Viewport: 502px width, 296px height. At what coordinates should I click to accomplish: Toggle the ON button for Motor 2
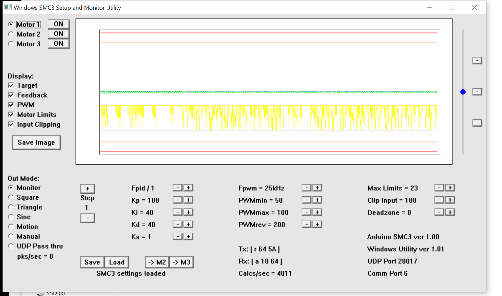pyautogui.click(x=59, y=34)
